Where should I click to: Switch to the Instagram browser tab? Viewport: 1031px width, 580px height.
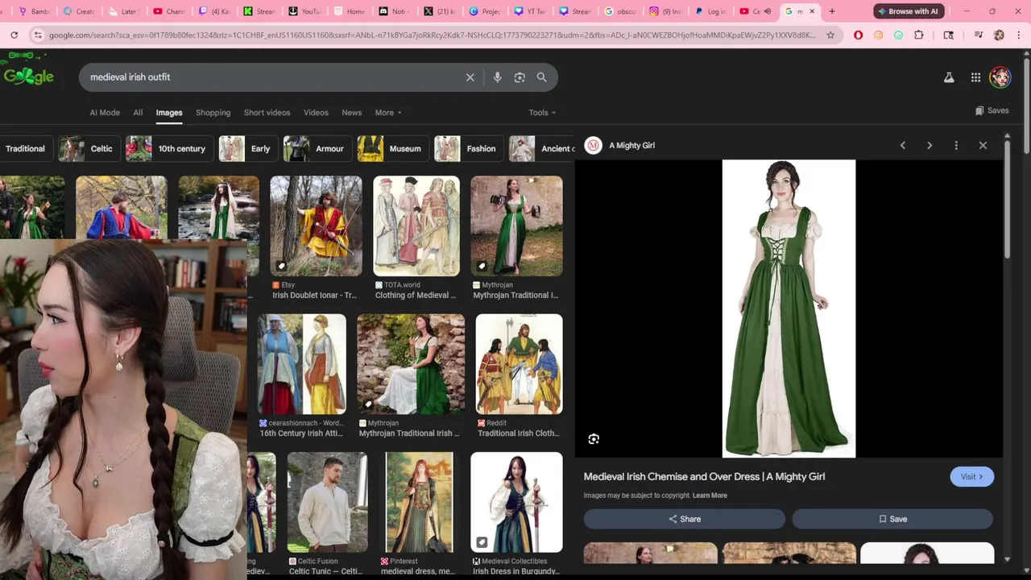[x=665, y=11]
